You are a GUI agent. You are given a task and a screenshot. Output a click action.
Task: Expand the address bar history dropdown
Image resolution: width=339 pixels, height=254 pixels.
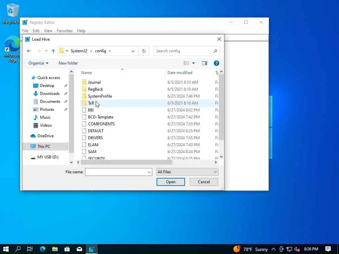coord(133,51)
